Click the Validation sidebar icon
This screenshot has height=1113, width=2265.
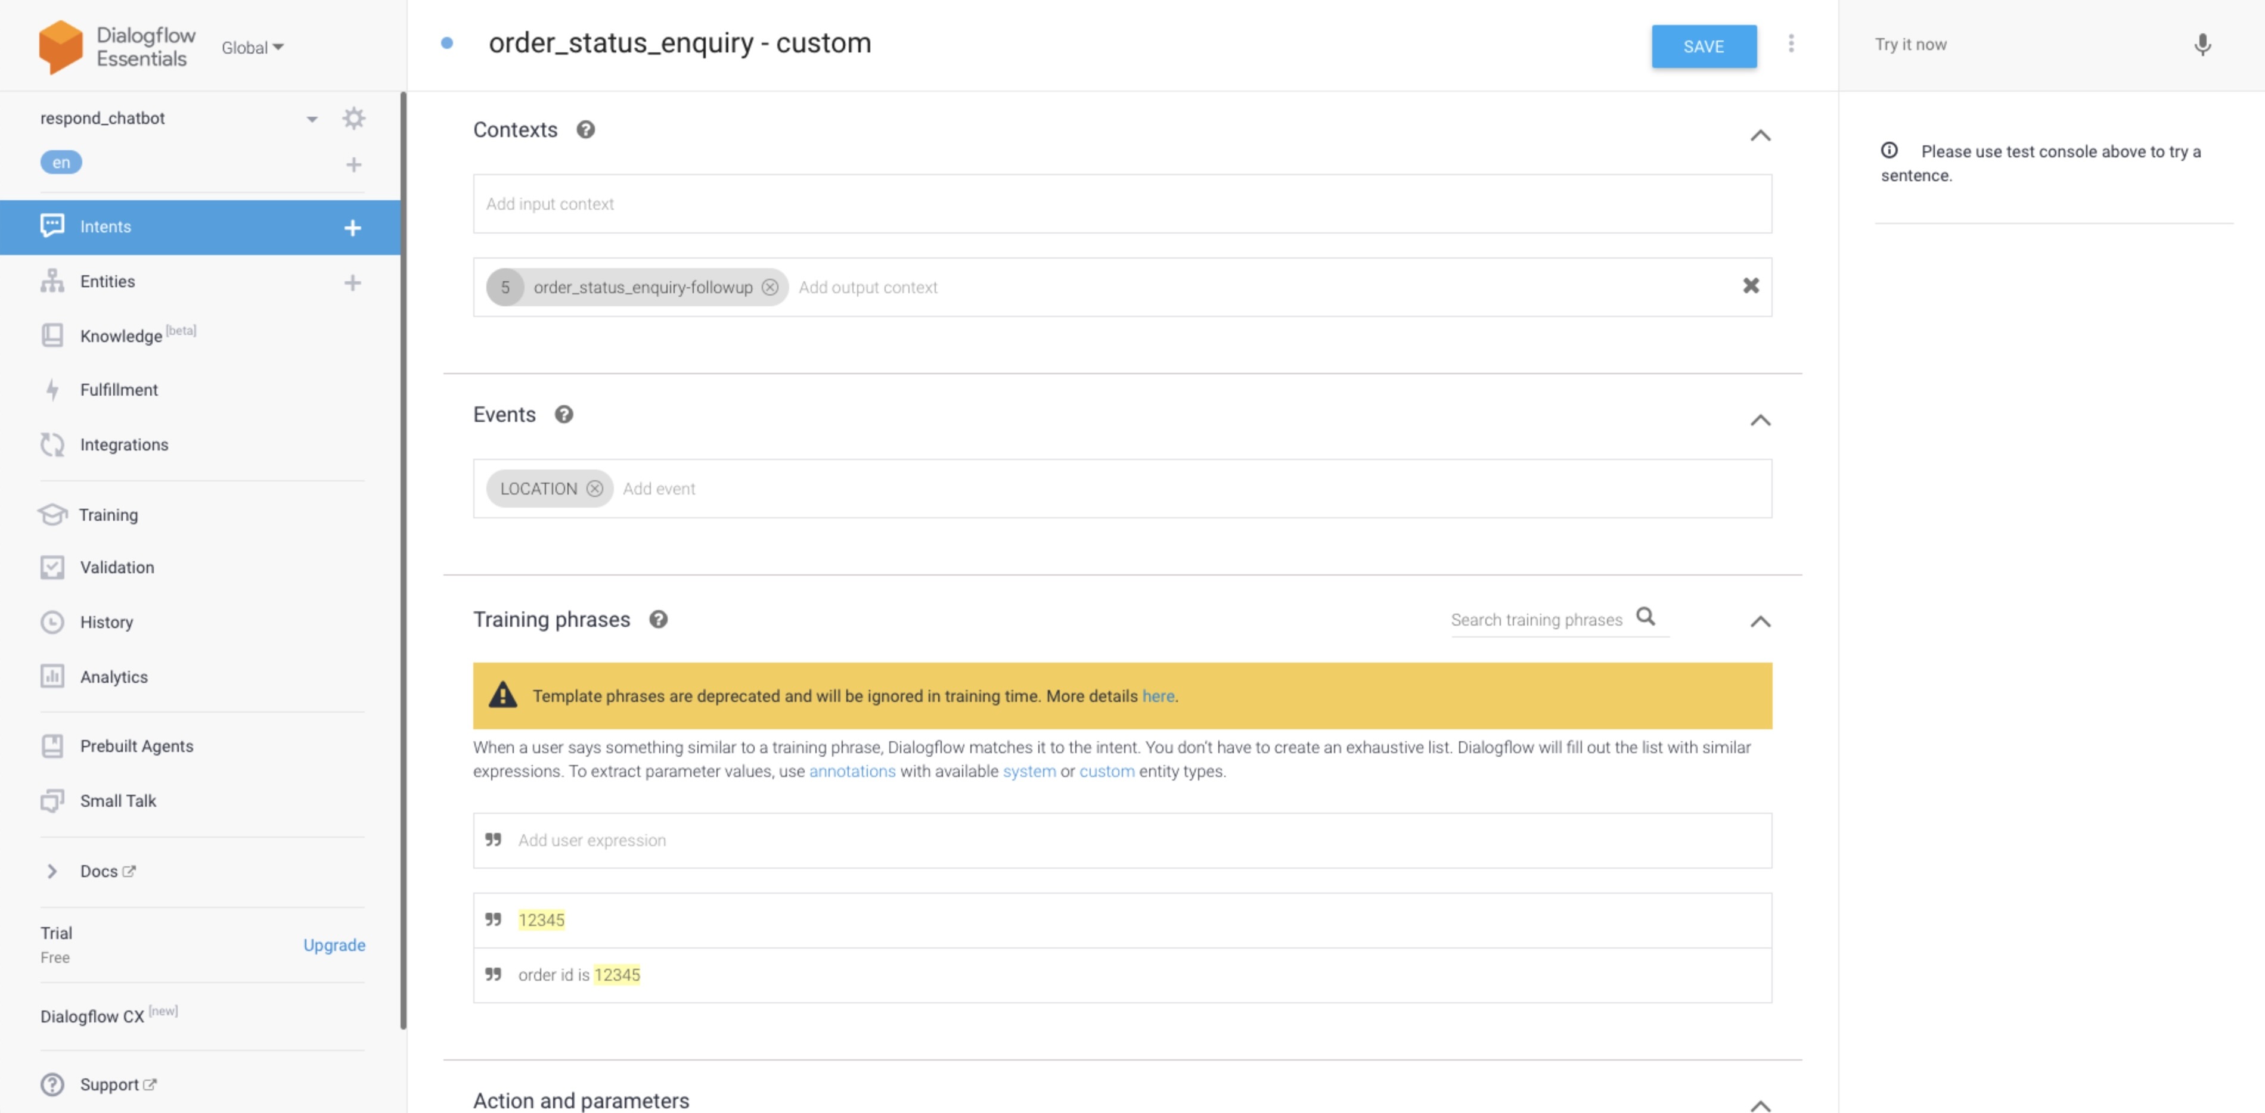[52, 566]
